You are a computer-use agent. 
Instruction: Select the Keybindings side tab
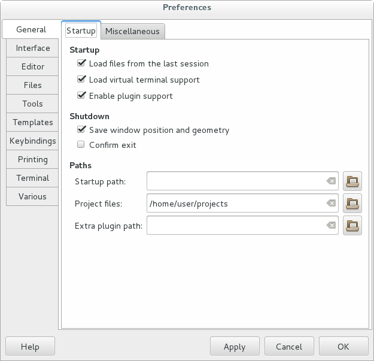click(33, 141)
